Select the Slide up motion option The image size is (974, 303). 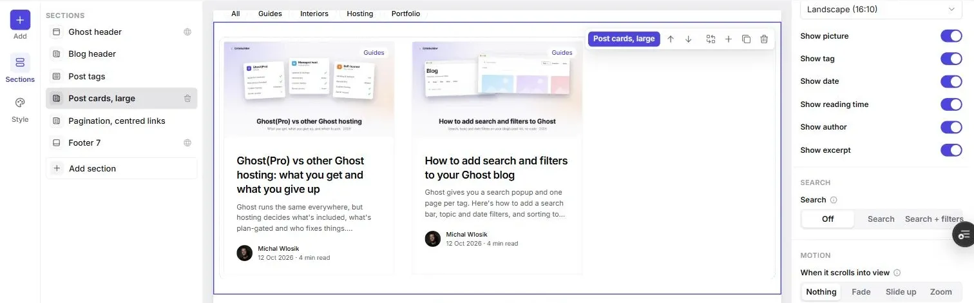tap(901, 292)
